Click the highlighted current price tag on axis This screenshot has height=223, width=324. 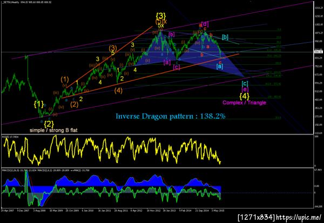(319, 52)
